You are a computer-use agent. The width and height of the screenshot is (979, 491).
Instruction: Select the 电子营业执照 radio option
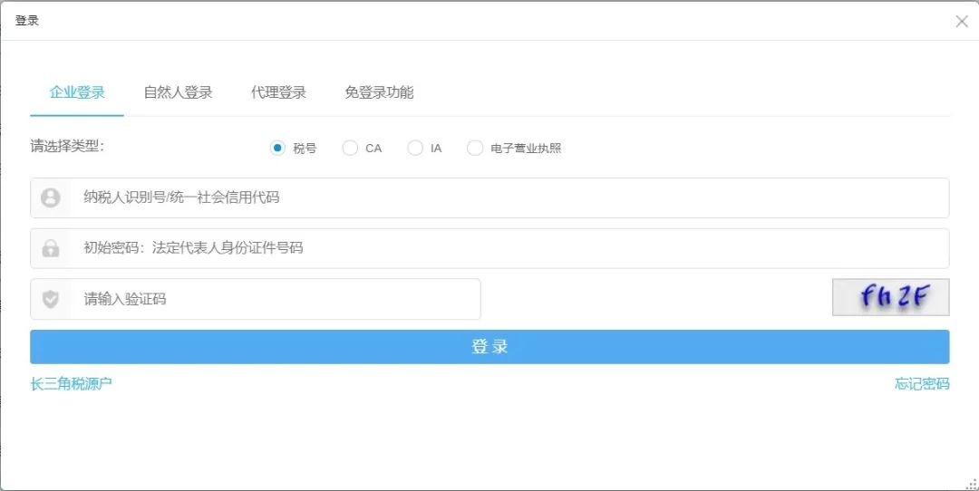pyautogui.click(x=475, y=148)
